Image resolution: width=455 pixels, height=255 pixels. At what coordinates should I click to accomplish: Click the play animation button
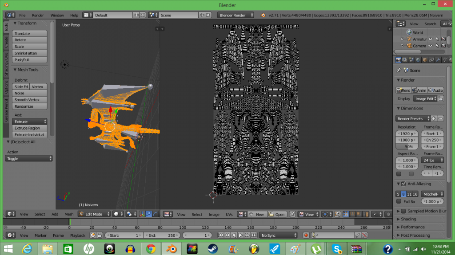tap(240, 235)
